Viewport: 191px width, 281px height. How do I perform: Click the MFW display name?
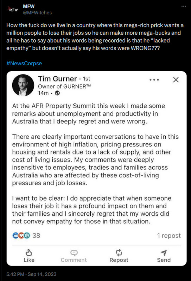point(29,6)
